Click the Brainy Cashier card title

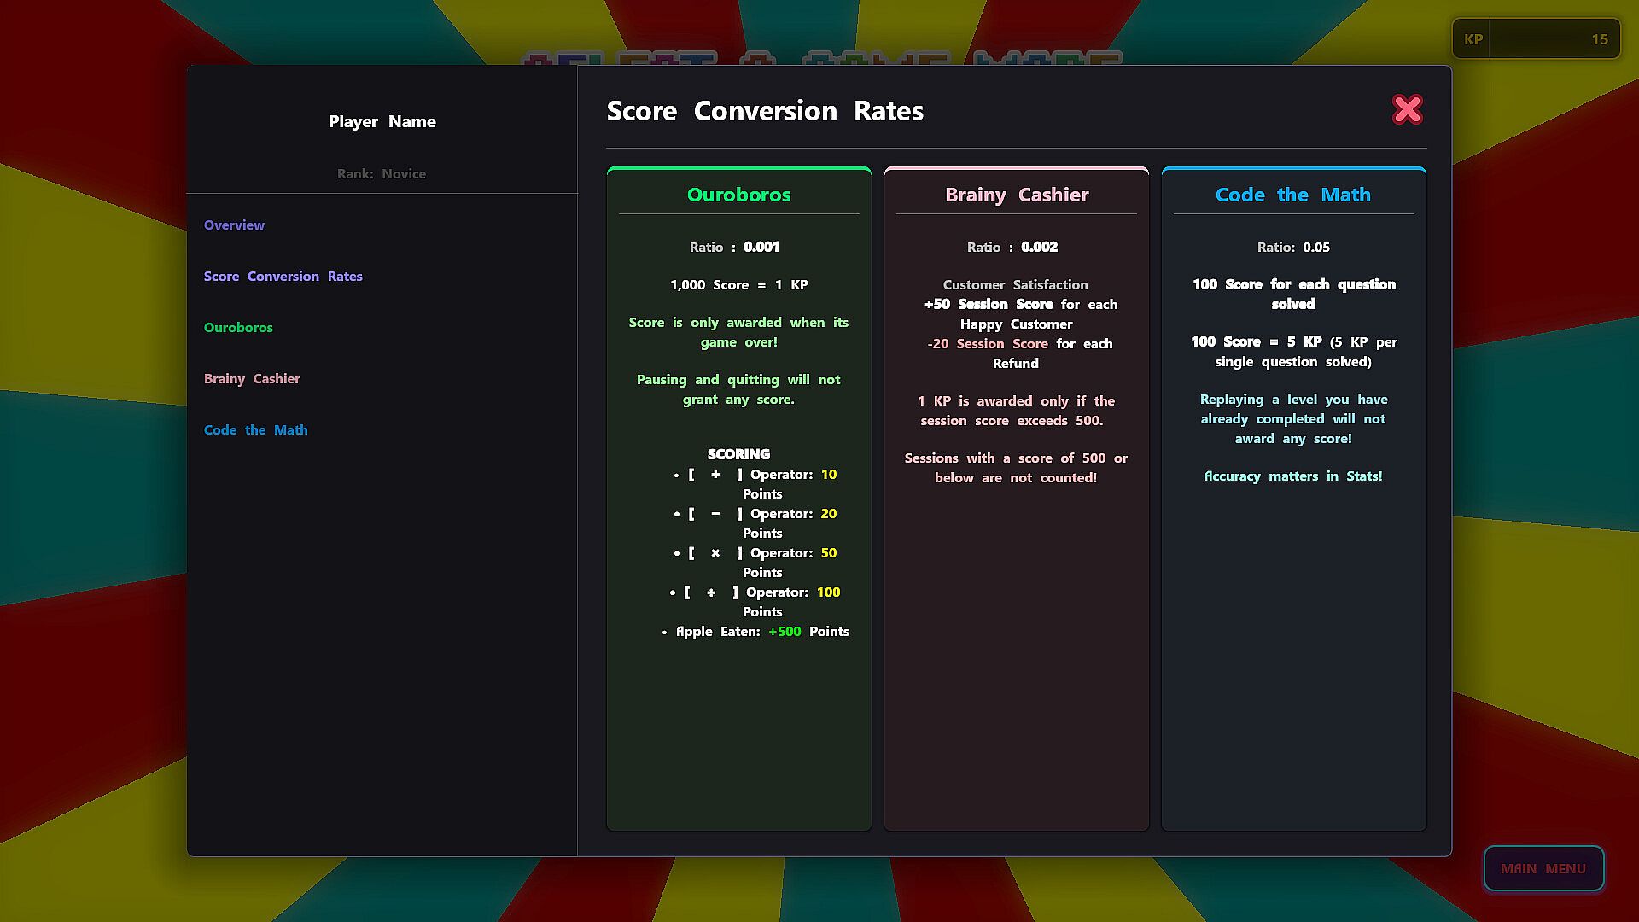pyautogui.click(x=1016, y=195)
